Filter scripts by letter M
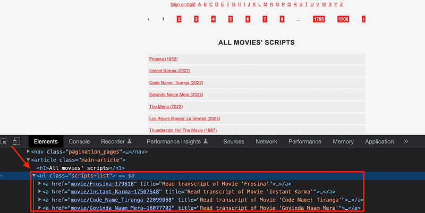 click(x=265, y=4)
